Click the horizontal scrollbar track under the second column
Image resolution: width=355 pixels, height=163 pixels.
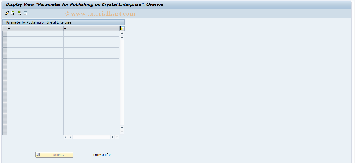pos(91,137)
